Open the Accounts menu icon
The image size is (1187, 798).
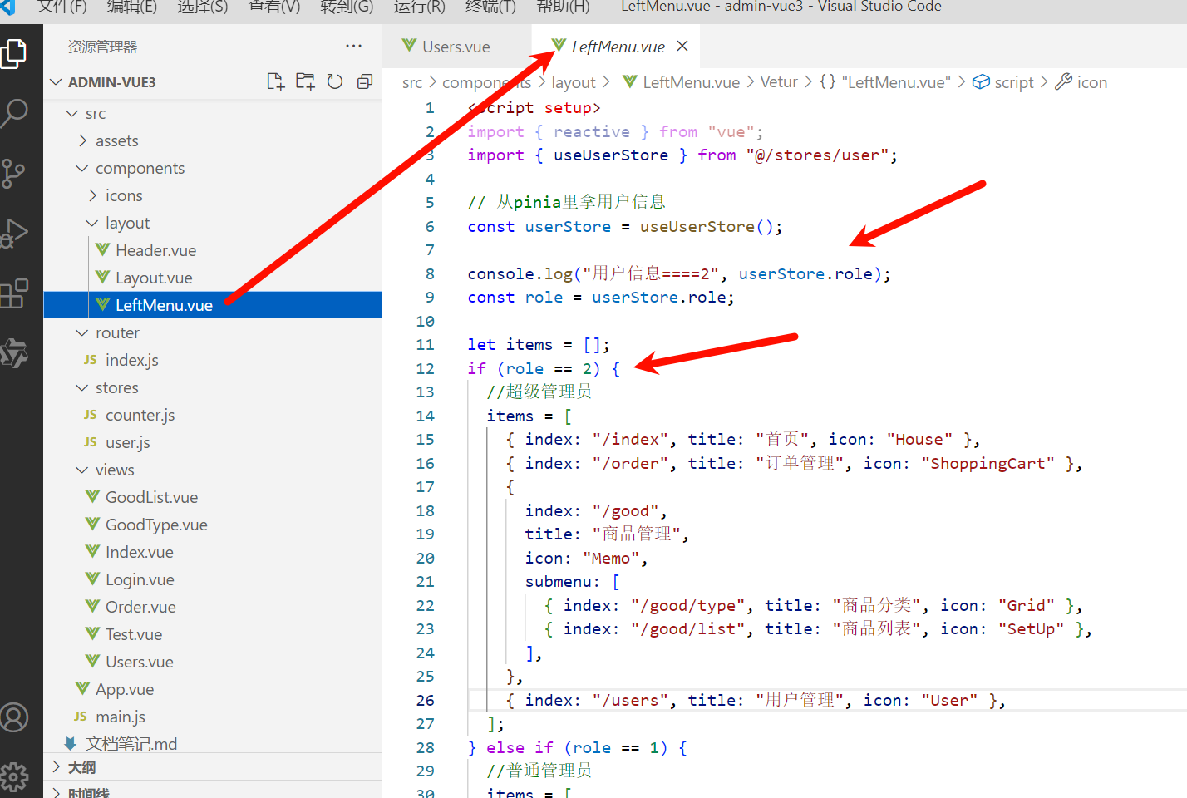click(x=14, y=717)
